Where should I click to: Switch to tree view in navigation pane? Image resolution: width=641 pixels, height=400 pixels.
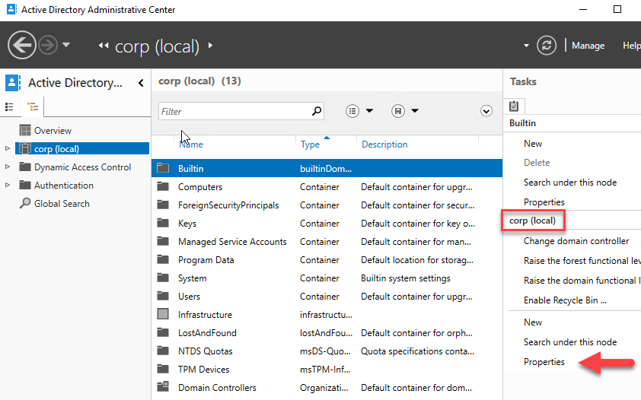click(33, 107)
